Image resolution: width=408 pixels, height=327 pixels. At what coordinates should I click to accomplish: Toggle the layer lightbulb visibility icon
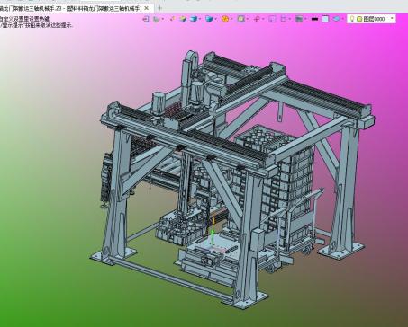pos(352,19)
